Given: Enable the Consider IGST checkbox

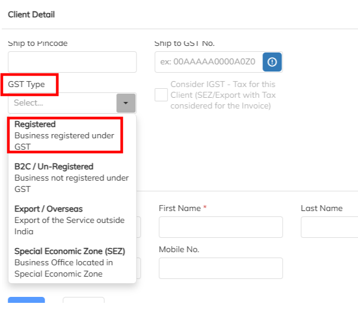Looking at the screenshot, I should pyautogui.click(x=161, y=95).
